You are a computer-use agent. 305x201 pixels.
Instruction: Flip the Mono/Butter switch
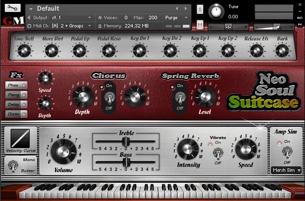point(13,165)
